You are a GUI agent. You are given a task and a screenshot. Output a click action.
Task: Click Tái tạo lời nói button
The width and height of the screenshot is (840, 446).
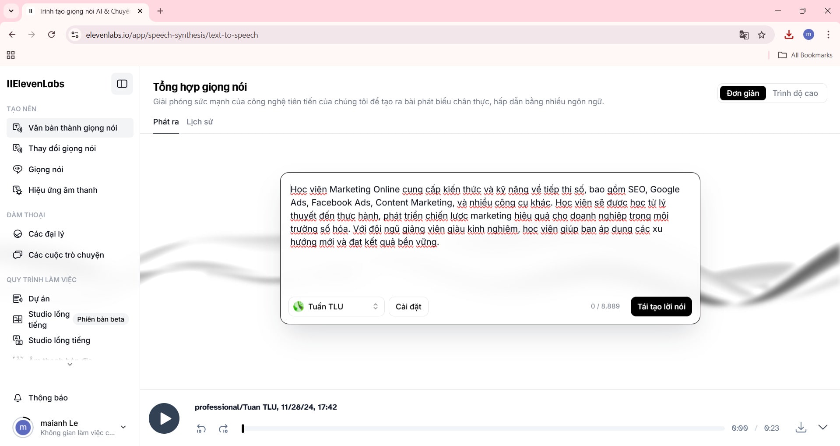(661, 307)
